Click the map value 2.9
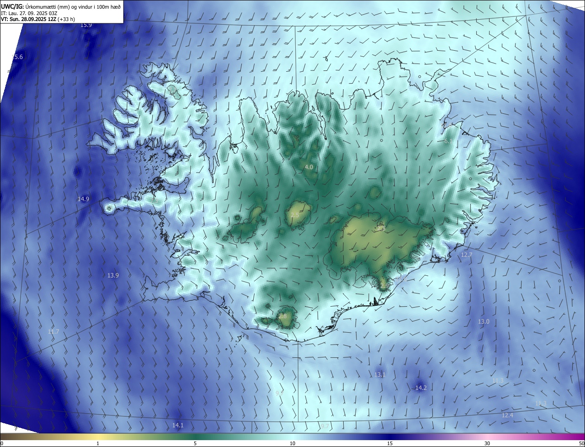This screenshot has width=585, height=447. [384, 286]
